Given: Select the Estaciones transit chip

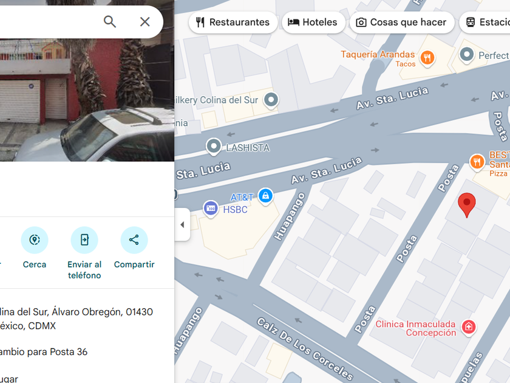Looking at the screenshot, I should click(484, 22).
